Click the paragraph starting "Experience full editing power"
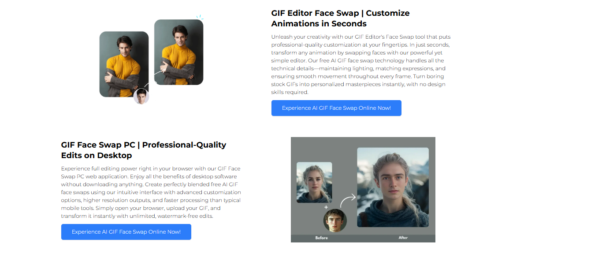The width and height of the screenshot is (613, 260). click(151, 192)
